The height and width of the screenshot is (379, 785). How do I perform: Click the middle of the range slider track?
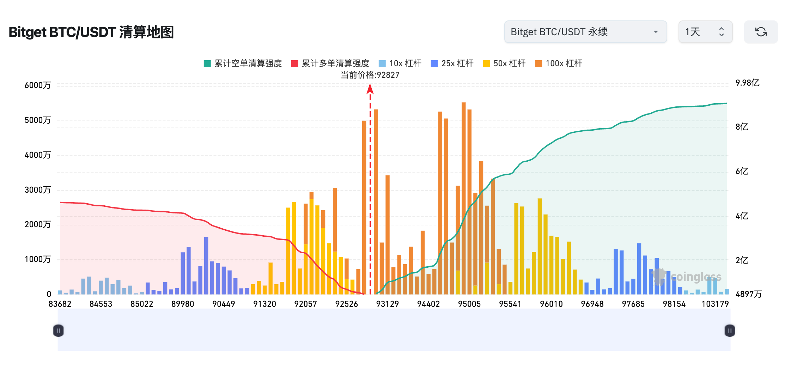coord(394,330)
